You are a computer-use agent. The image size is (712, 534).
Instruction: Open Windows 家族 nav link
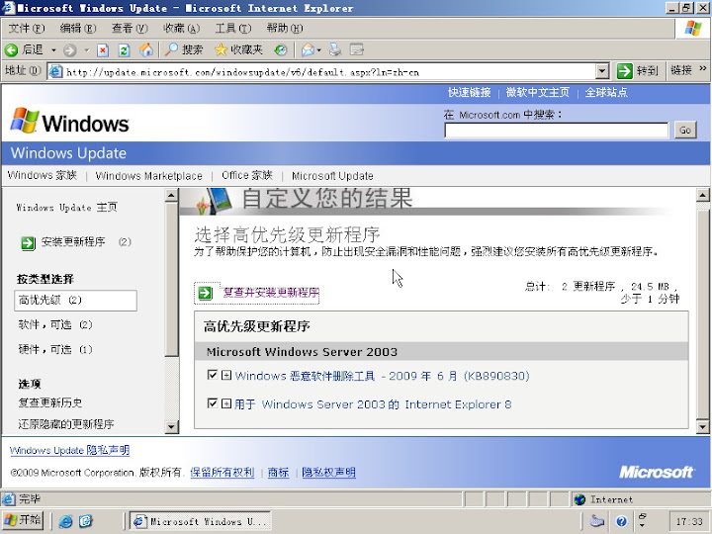(x=43, y=175)
